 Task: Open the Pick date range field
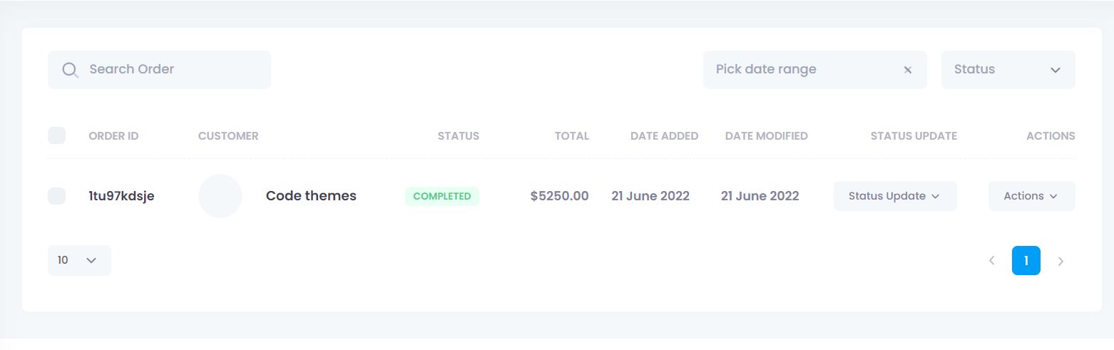tap(799, 70)
